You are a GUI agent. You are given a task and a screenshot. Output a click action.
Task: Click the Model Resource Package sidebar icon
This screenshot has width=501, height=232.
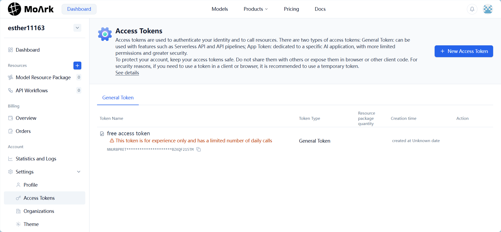[x=10, y=77]
